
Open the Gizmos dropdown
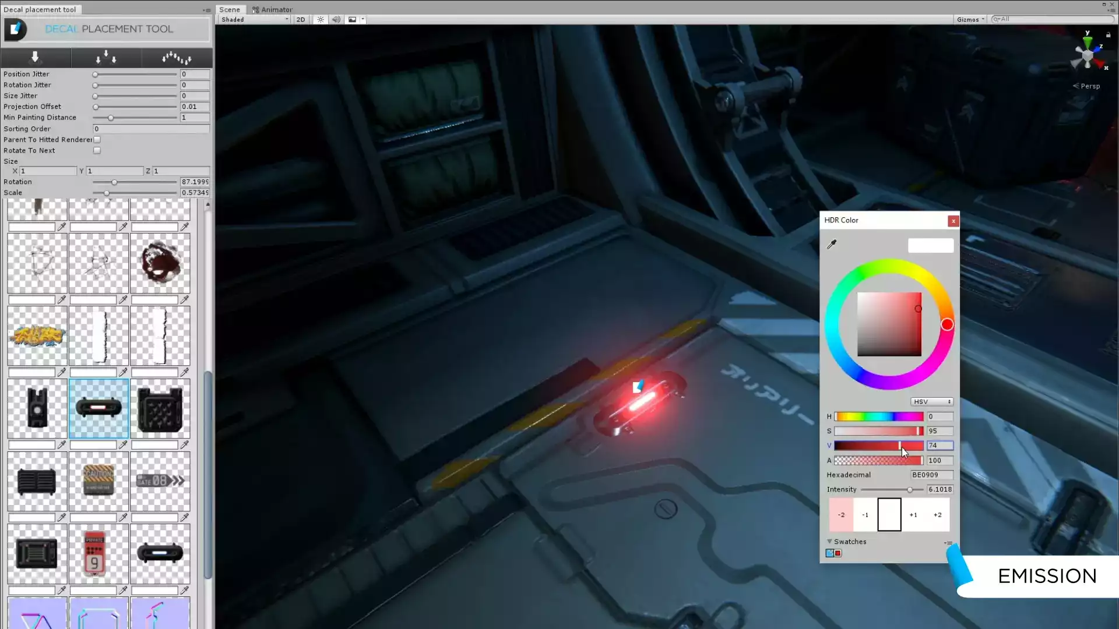coord(970,19)
